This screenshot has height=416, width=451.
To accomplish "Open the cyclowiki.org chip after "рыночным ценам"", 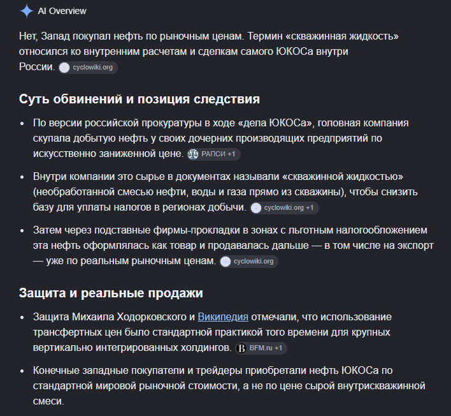I will [249, 262].
